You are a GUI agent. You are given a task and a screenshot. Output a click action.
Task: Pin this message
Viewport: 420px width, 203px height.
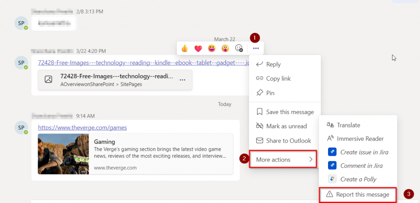tap(270, 93)
